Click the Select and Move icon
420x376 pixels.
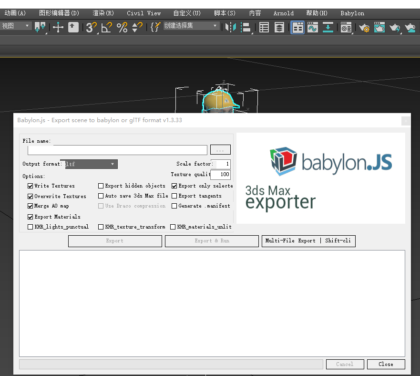click(58, 27)
